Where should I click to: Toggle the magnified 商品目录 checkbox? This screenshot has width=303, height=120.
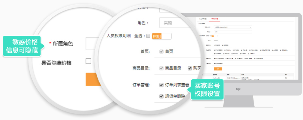tap(161, 68)
